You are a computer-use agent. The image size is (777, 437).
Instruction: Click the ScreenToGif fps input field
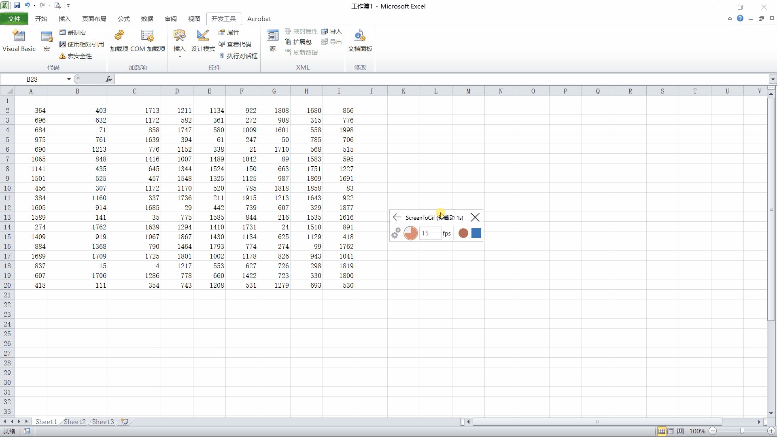click(x=429, y=233)
